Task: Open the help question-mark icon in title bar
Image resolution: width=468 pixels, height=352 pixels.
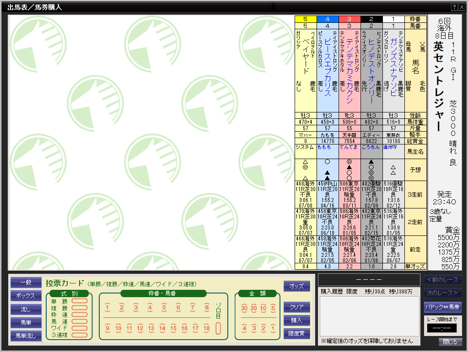Action: pos(454,7)
